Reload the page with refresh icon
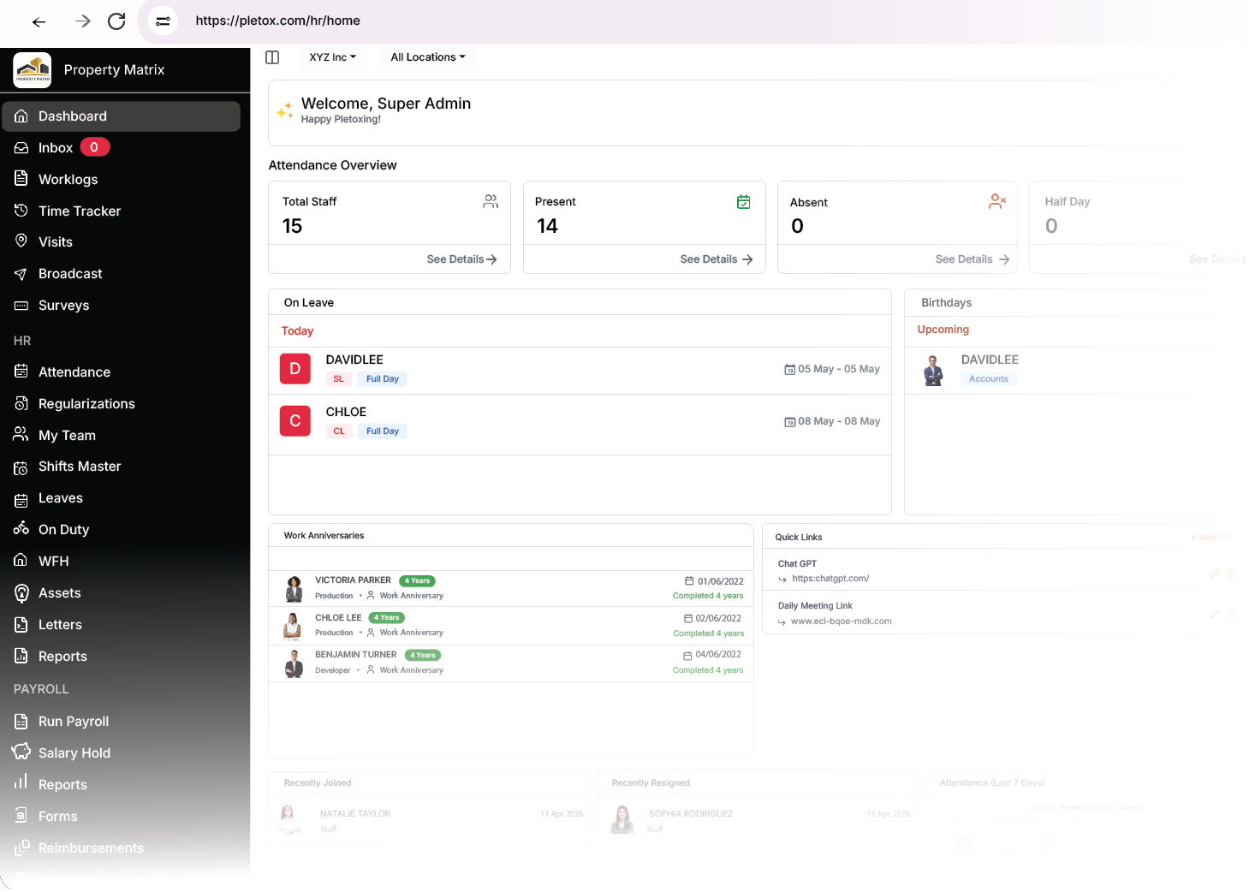1249x892 pixels. tap(117, 21)
